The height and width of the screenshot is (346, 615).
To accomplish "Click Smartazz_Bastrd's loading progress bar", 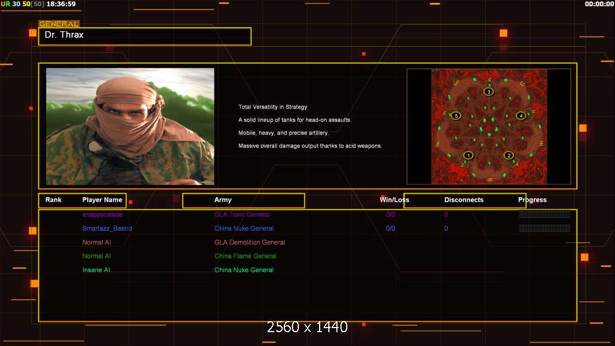I will (x=544, y=228).
